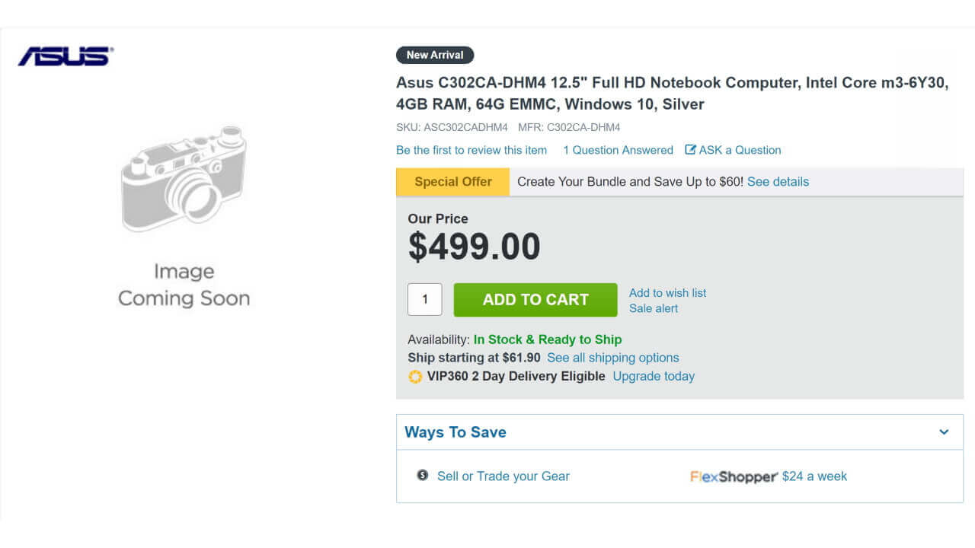Open Be the first to review link
This screenshot has width=975, height=548.
tap(472, 150)
